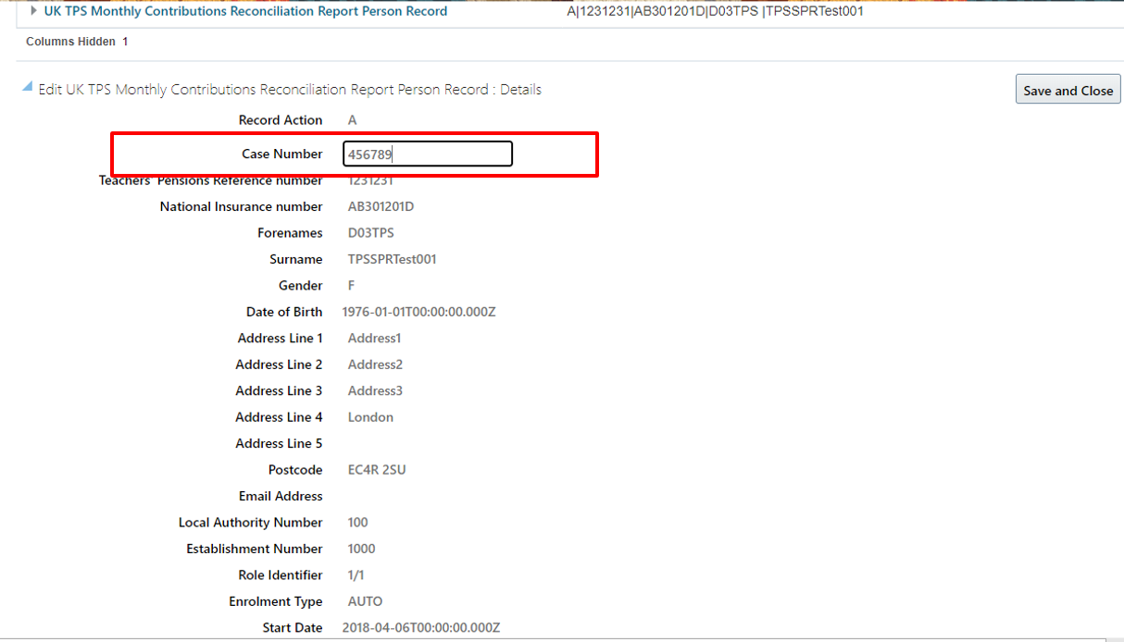Click the National Insurance number label

242,206
